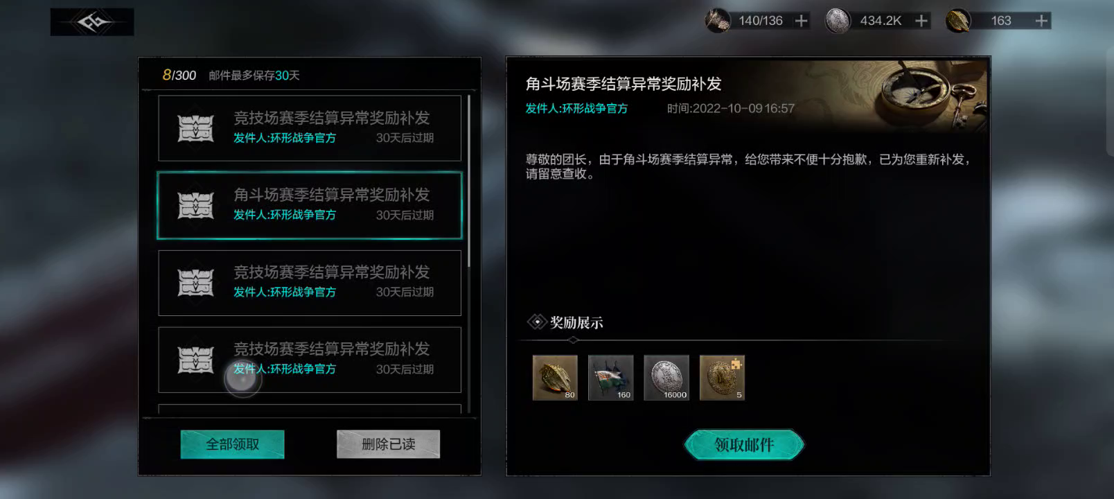Claim this mail with 领取邮件
Viewport: 1114px width, 499px height.
tap(744, 445)
